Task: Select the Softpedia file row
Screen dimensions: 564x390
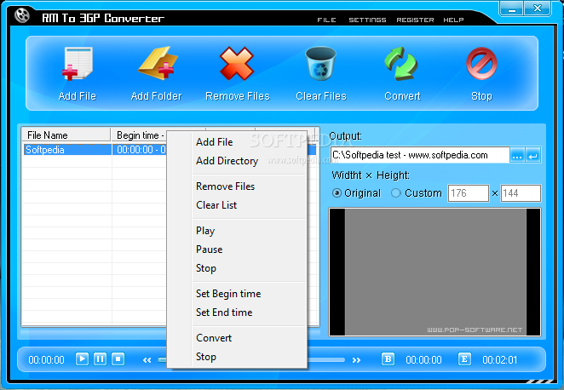Action: [95, 150]
